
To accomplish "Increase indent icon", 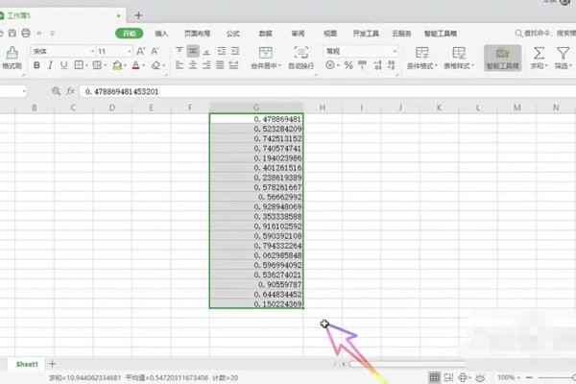I will click(235, 51).
